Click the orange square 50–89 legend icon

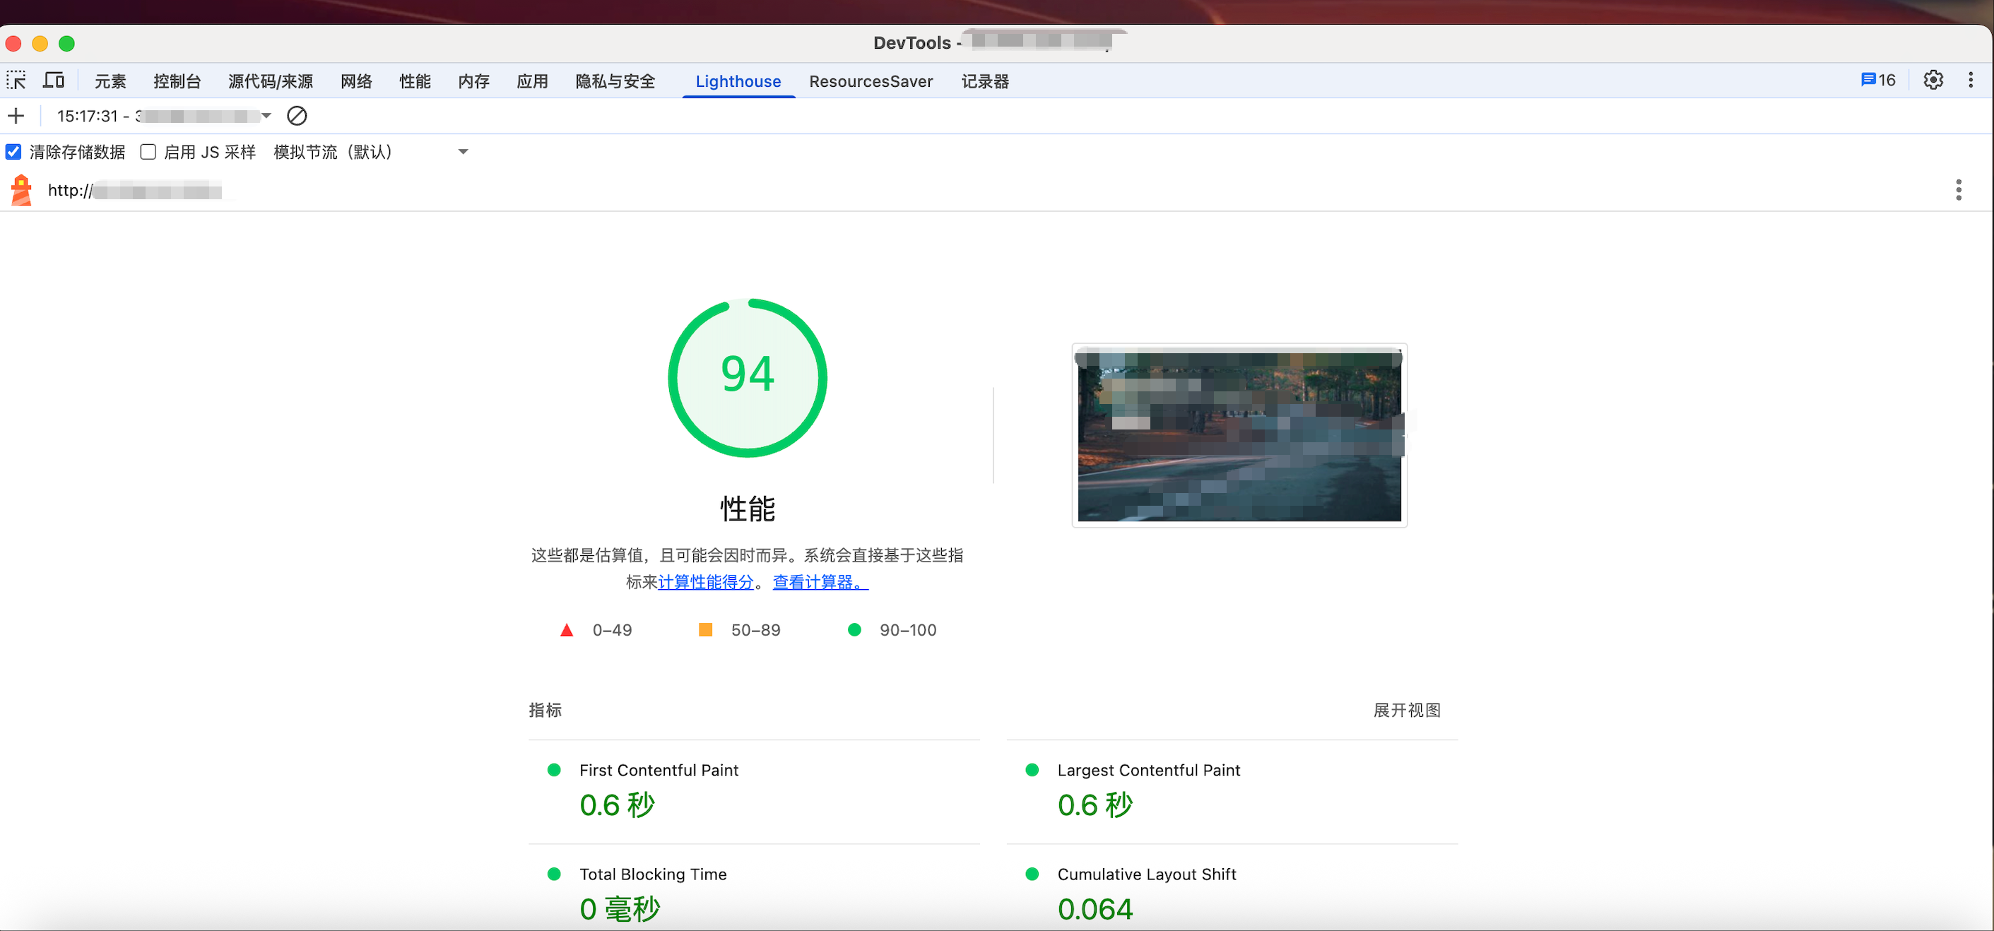[705, 630]
